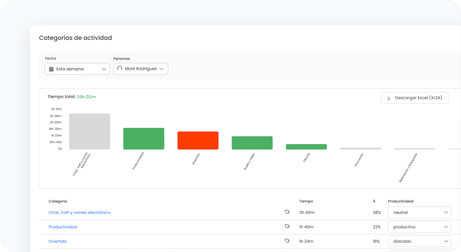Click the gray Chat, VoIP chart bar

point(90,131)
